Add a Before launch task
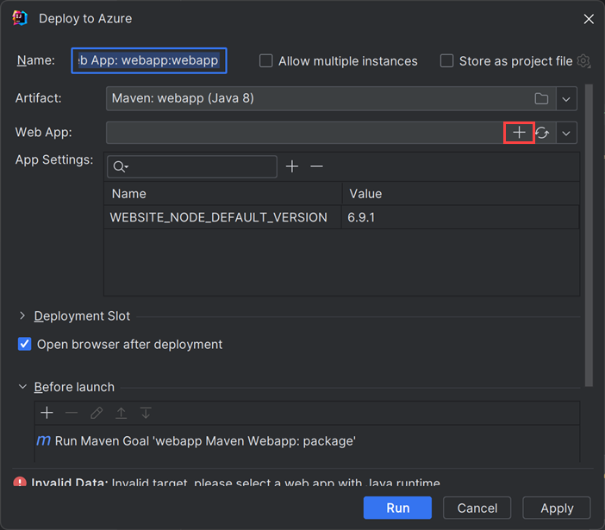Image resolution: width=605 pixels, height=530 pixels. 47,414
